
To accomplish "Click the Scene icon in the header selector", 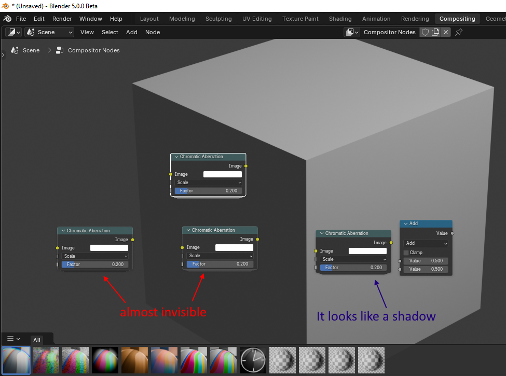I will point(31,32).
